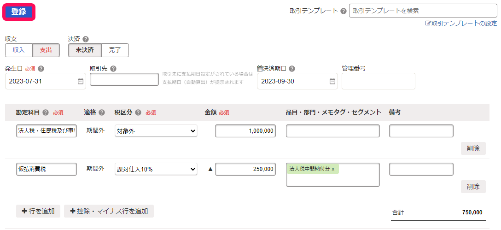Click 備考 remarks field in first row

(421, 131)
